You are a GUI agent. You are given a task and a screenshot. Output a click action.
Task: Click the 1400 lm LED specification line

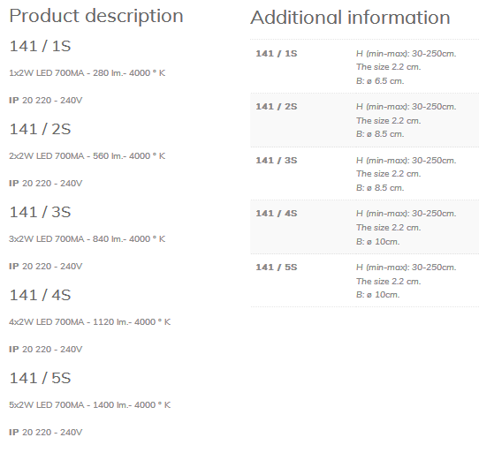click(89, 405)
